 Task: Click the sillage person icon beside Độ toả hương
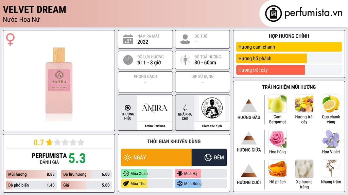click(x=185, y=60)
